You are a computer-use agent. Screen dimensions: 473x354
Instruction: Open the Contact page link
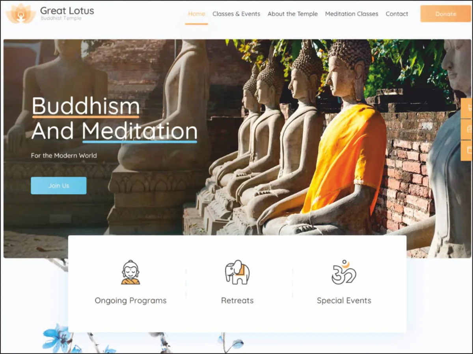click(x=397, y=14)
